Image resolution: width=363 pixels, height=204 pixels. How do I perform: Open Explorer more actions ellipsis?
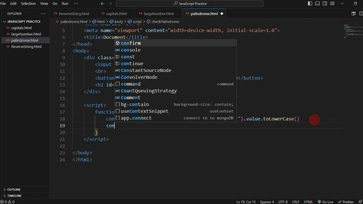tap(43, 14)
